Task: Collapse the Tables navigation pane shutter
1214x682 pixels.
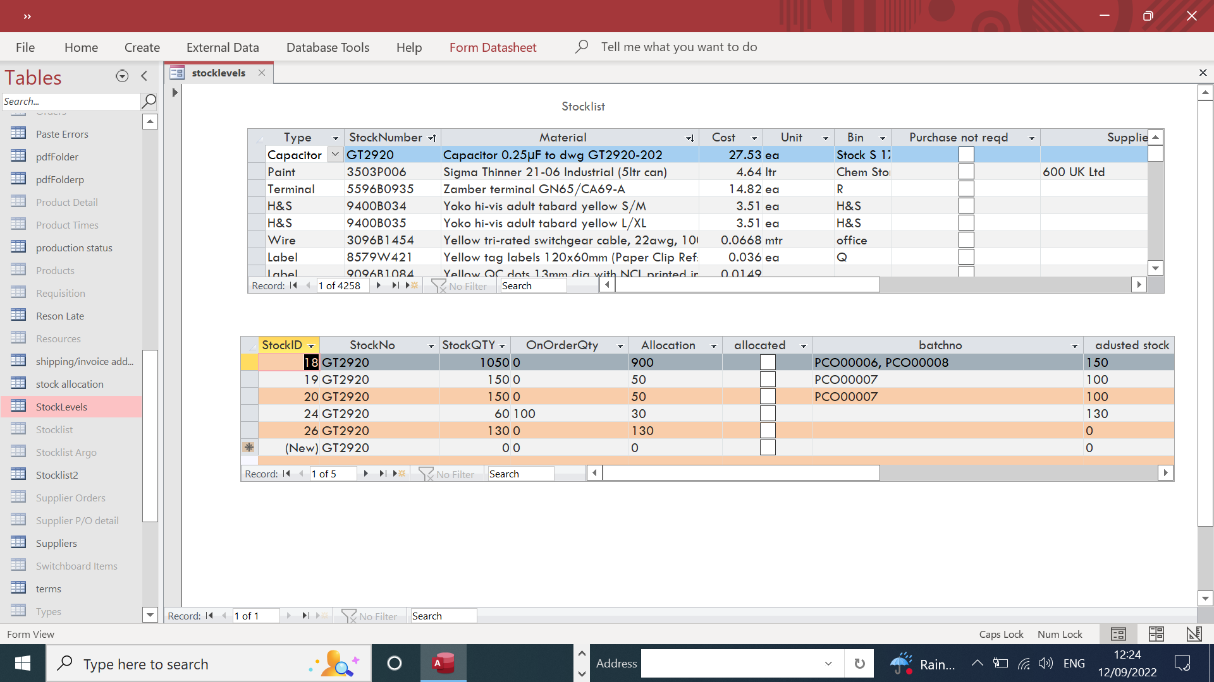Action: pos(144,76)
